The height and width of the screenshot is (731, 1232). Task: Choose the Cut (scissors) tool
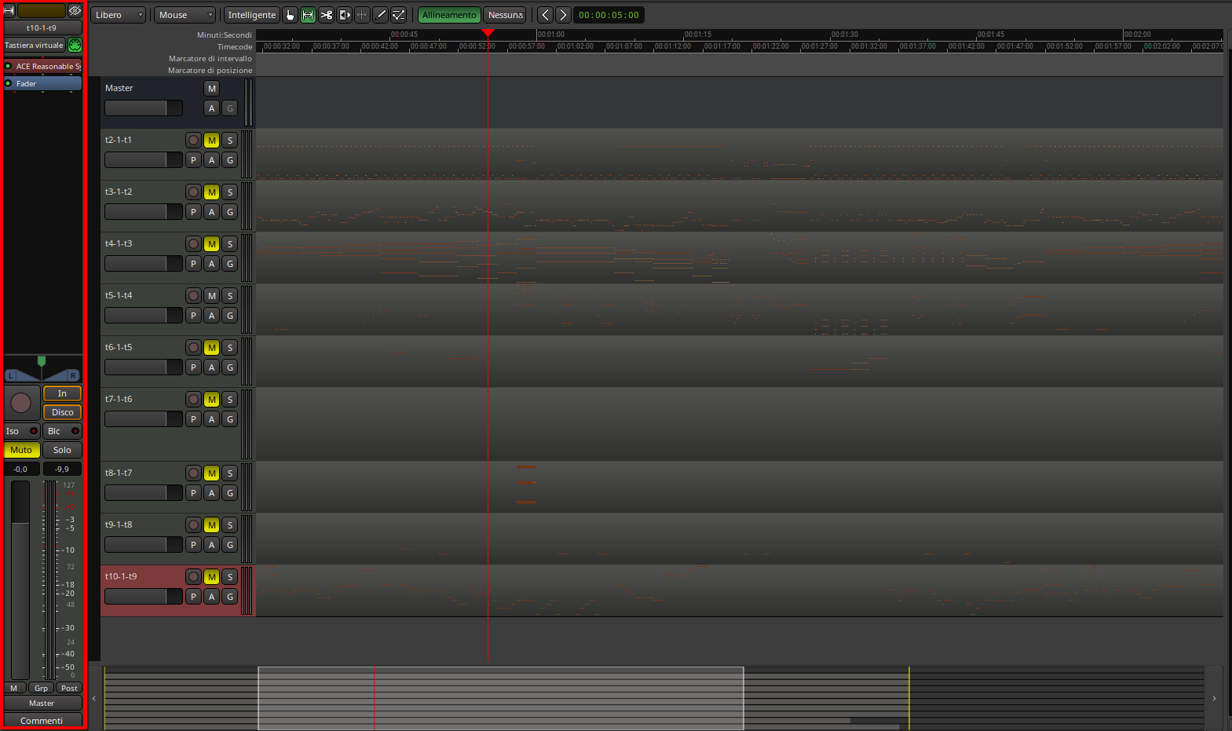[326, 15]
